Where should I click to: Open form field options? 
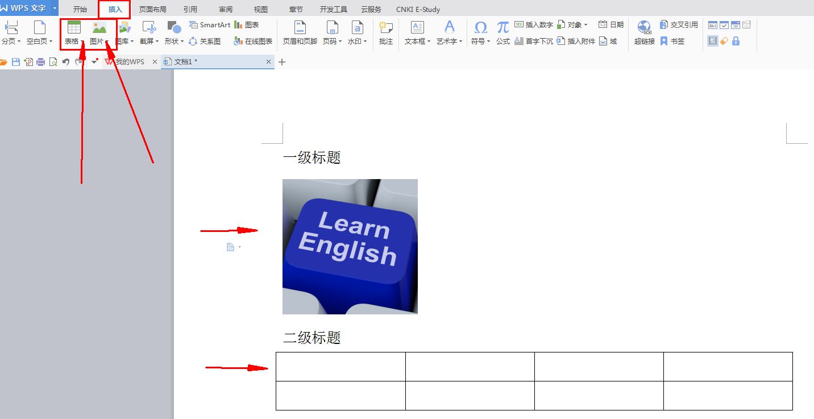[x=747, y=25]
